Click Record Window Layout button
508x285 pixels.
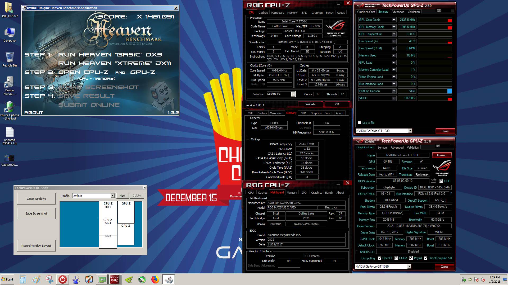[36, 246]
